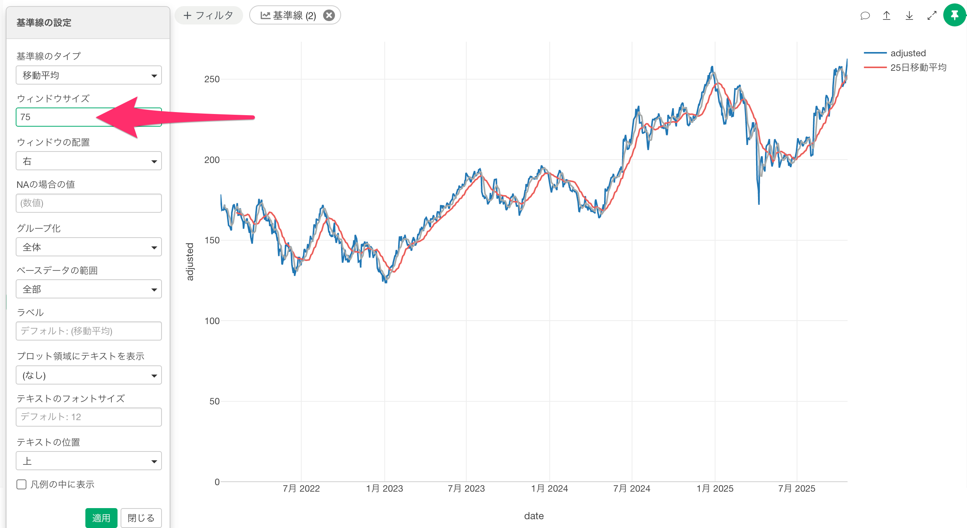Toggle adjusted series in chart legend
967x528 pixels.
(x=907, y=53)
